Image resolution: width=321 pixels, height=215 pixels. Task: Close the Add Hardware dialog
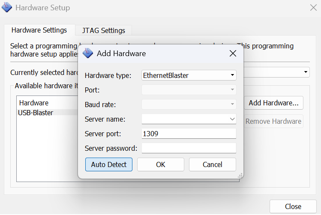click(x=233, y=54)
